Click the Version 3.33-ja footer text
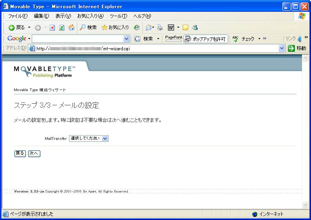311x220 pixels. [x=29, y=191]
